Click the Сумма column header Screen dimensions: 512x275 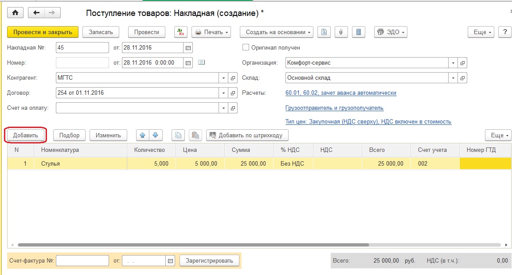(249, 150)
